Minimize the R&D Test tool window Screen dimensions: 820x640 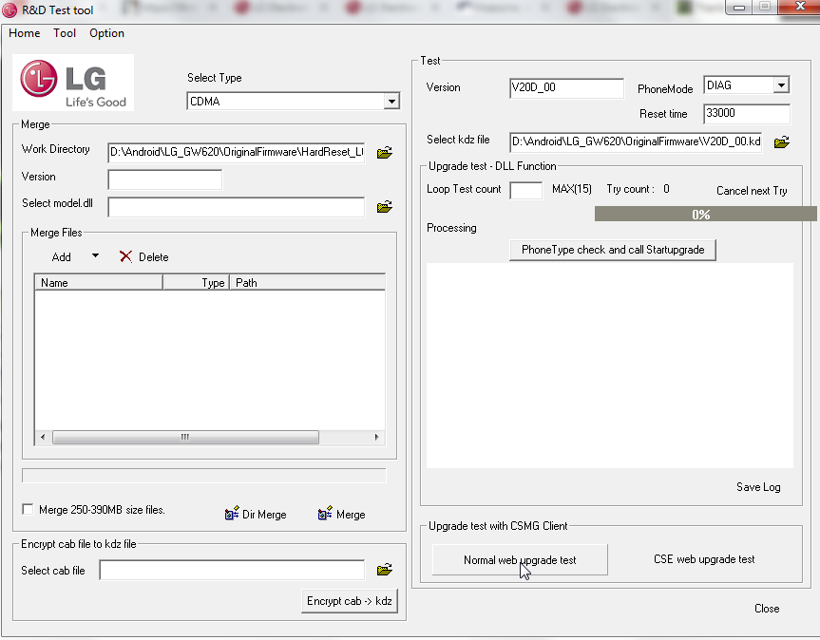pyautogui.click(x=739, y=7)
